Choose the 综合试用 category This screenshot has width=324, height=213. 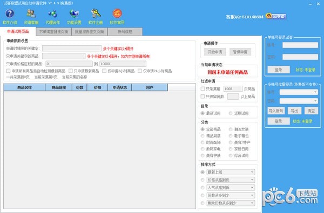[x=231, y=155]
